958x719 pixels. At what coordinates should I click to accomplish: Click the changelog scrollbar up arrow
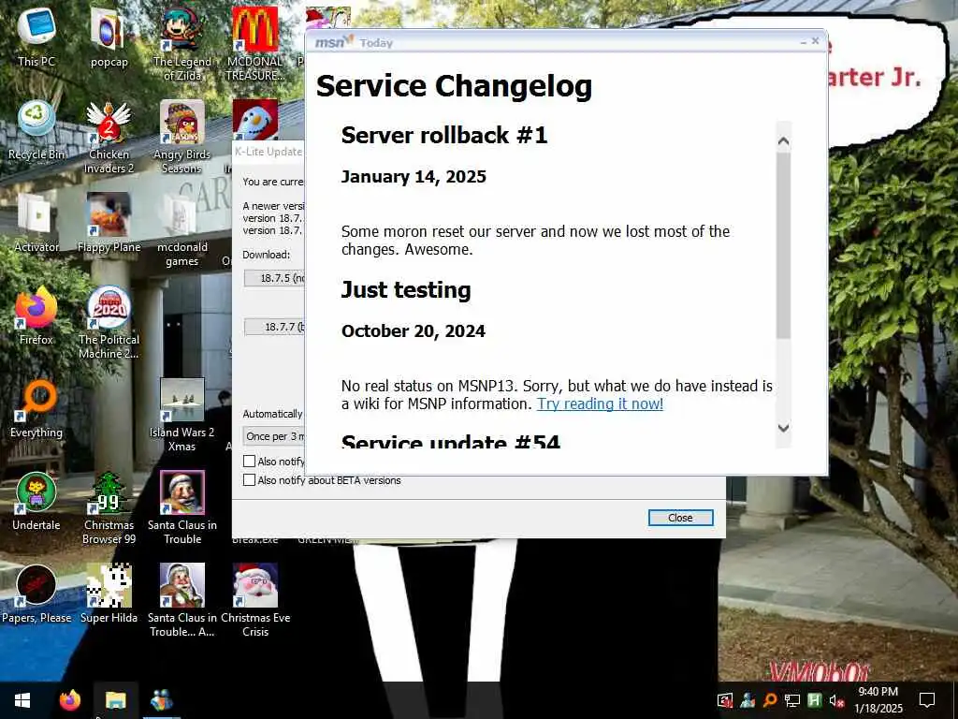(784, 141)
